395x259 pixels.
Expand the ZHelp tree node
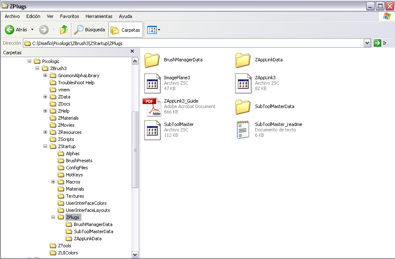pos(45,111)
